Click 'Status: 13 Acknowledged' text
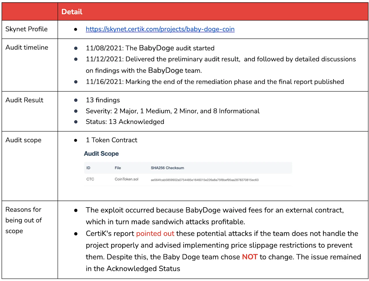This screenshot has width=369, height=281. [125, 122]
